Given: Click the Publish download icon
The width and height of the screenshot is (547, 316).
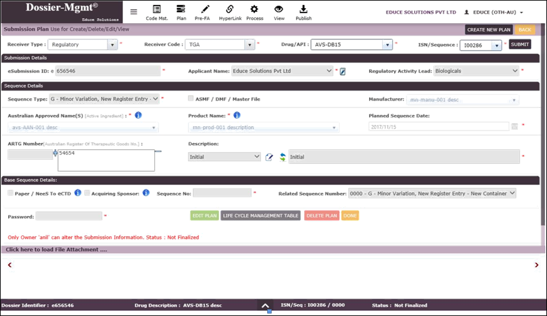Looking at the screenshot, I should click(x=303, y=9).
